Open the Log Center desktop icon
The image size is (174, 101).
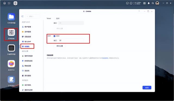pyautogui.click(x=11, y=81)
